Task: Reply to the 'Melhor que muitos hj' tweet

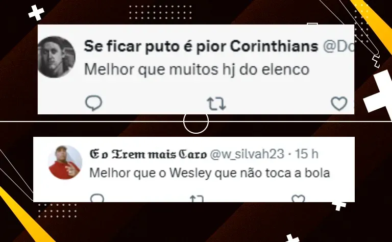Action: coord(94,103)
